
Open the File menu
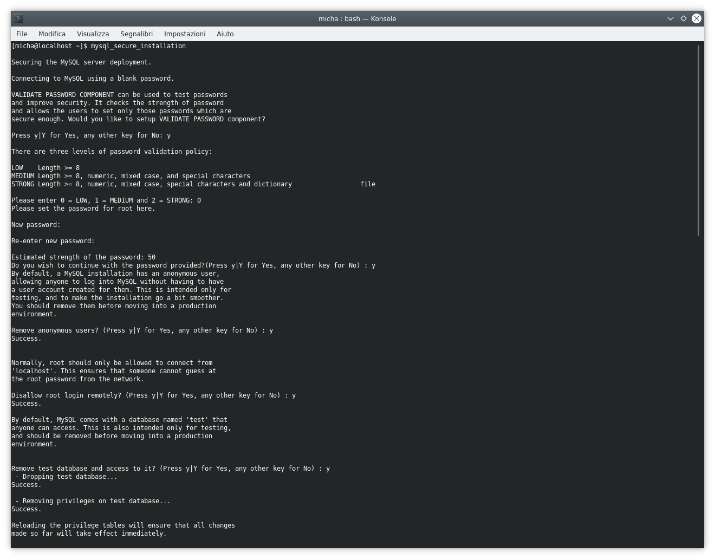(x=22, y=34)
